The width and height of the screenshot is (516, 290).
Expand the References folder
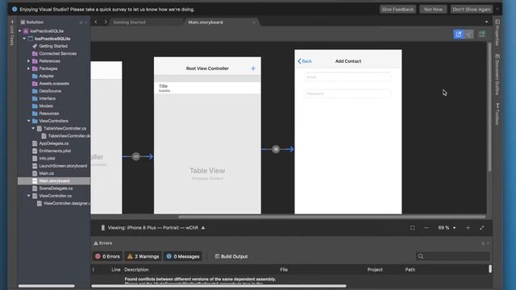(29, 61)
